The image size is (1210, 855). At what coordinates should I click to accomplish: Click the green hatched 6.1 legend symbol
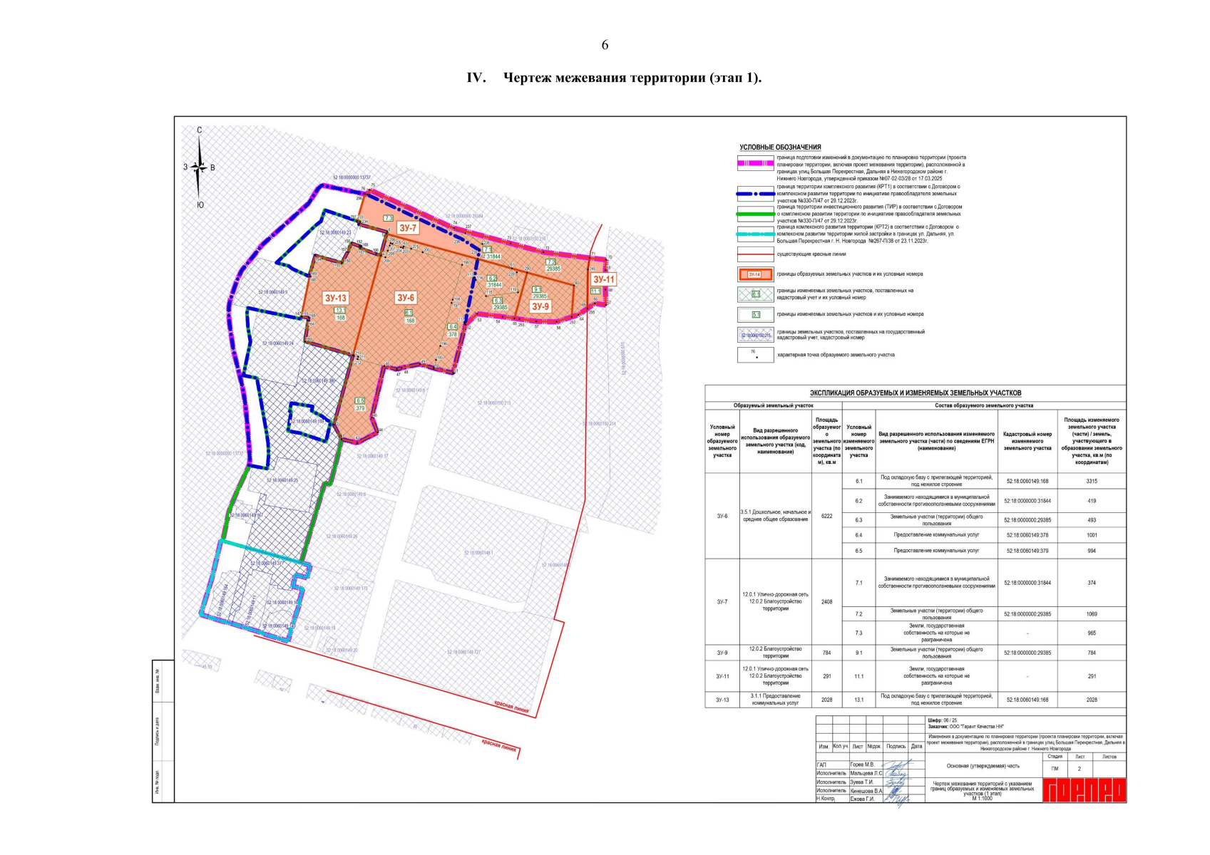(755, 294)
